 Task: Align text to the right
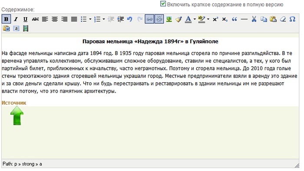(x=64, y=19)
